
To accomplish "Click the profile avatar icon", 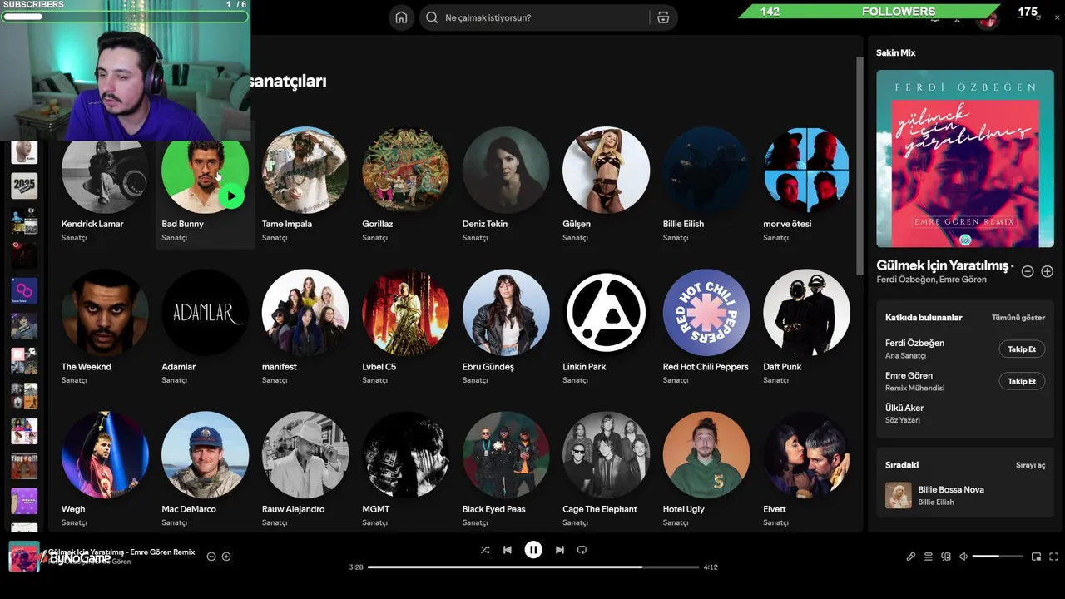I will (x=988, y=20).
